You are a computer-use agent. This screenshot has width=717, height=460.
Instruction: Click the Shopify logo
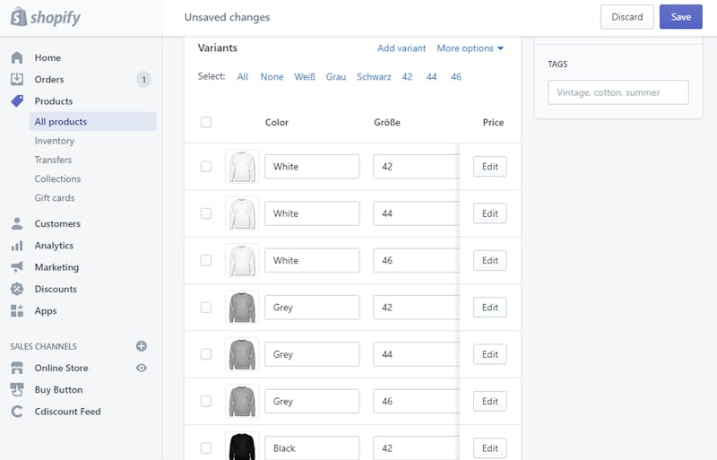(x=46, y=17)
